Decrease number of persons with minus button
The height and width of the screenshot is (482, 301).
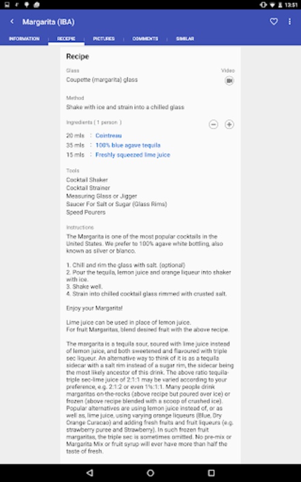point(214,125)
